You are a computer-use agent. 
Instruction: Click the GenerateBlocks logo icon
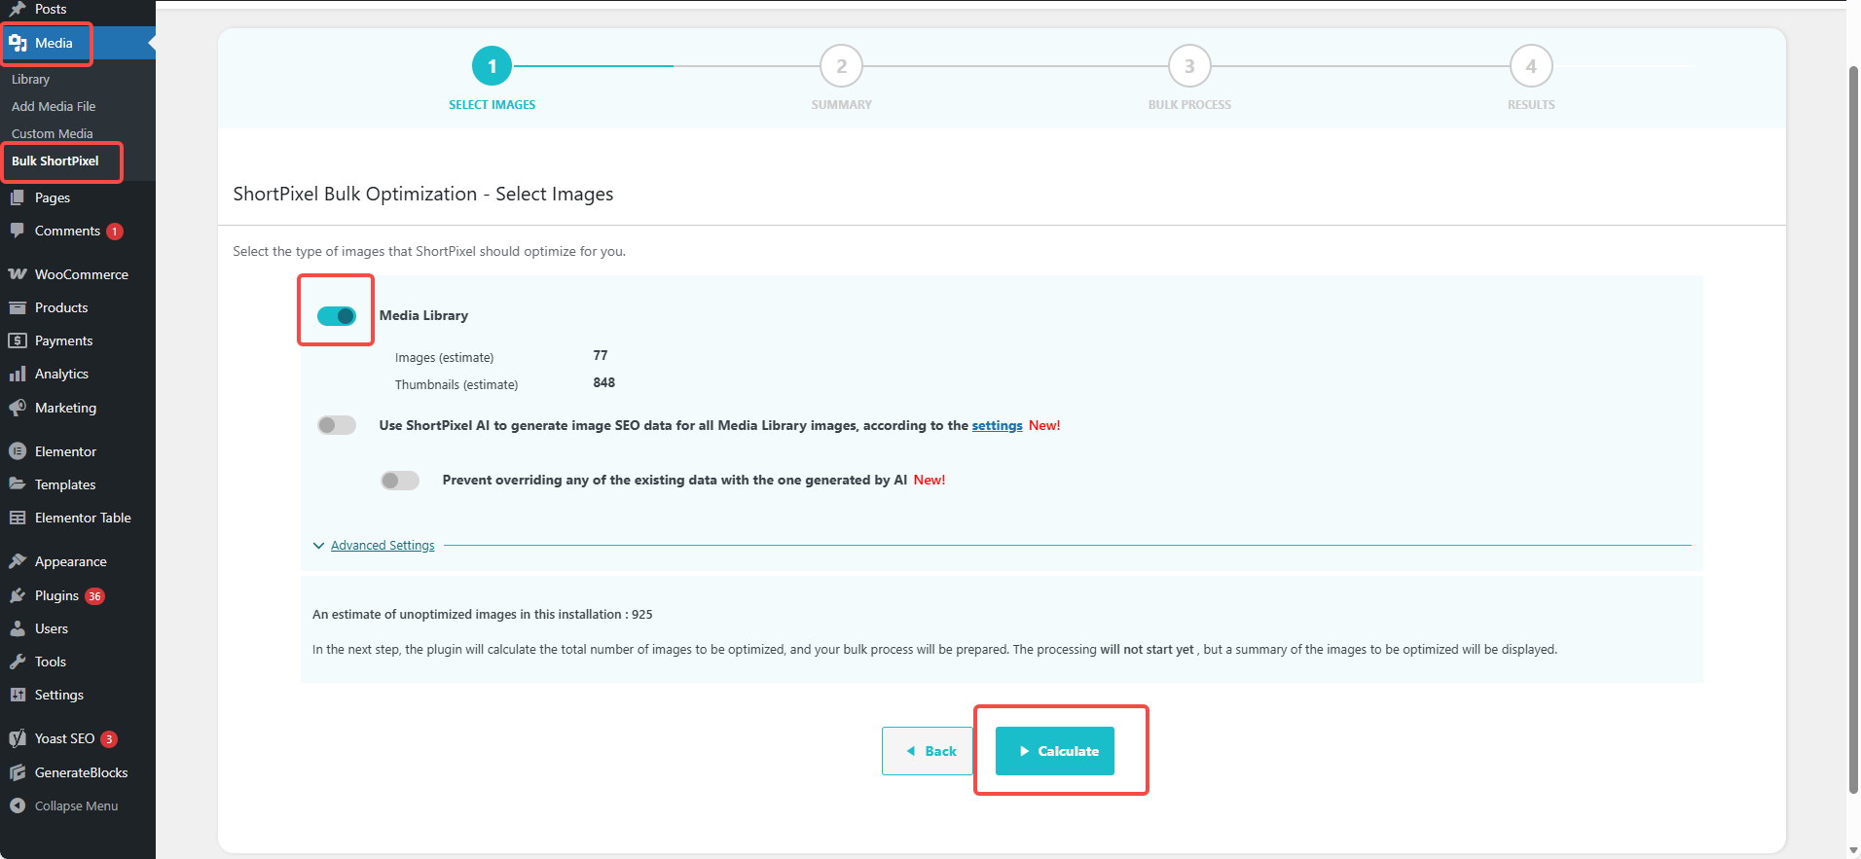[18, 772]
